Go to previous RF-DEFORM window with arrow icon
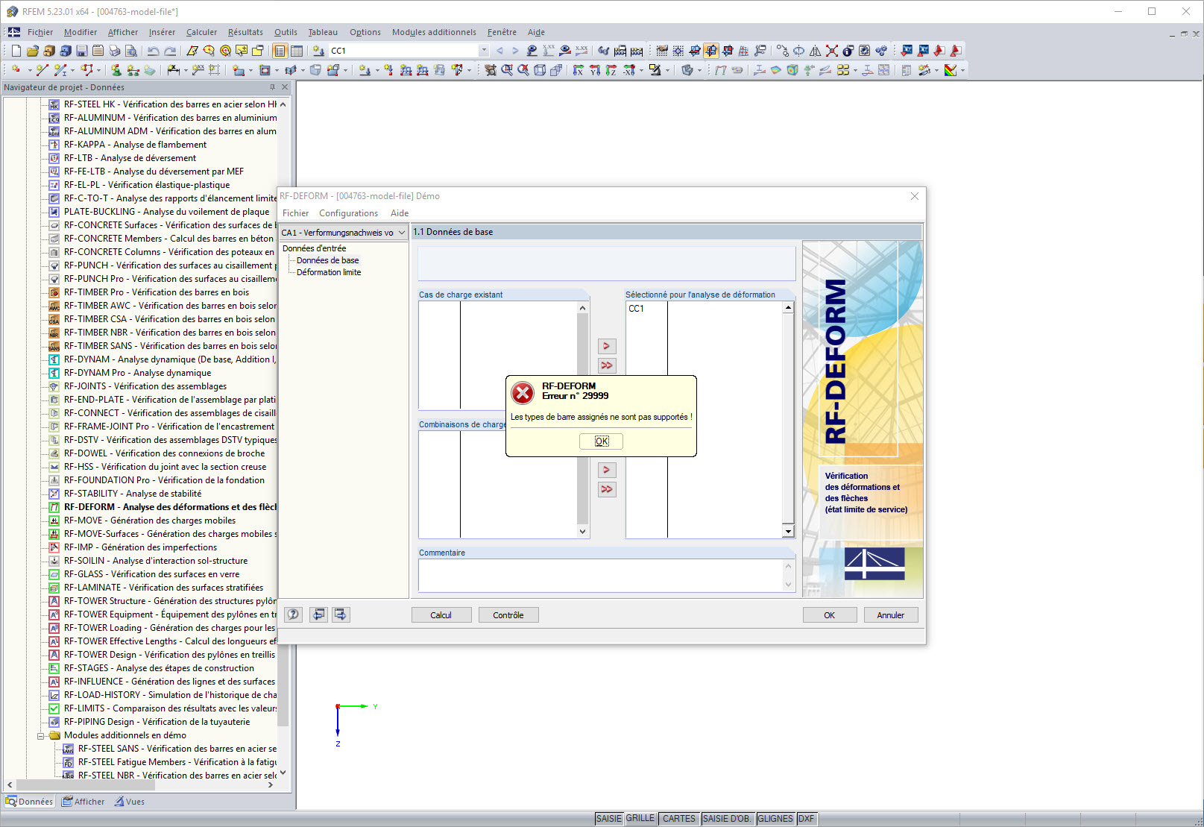 coord(319,614)
